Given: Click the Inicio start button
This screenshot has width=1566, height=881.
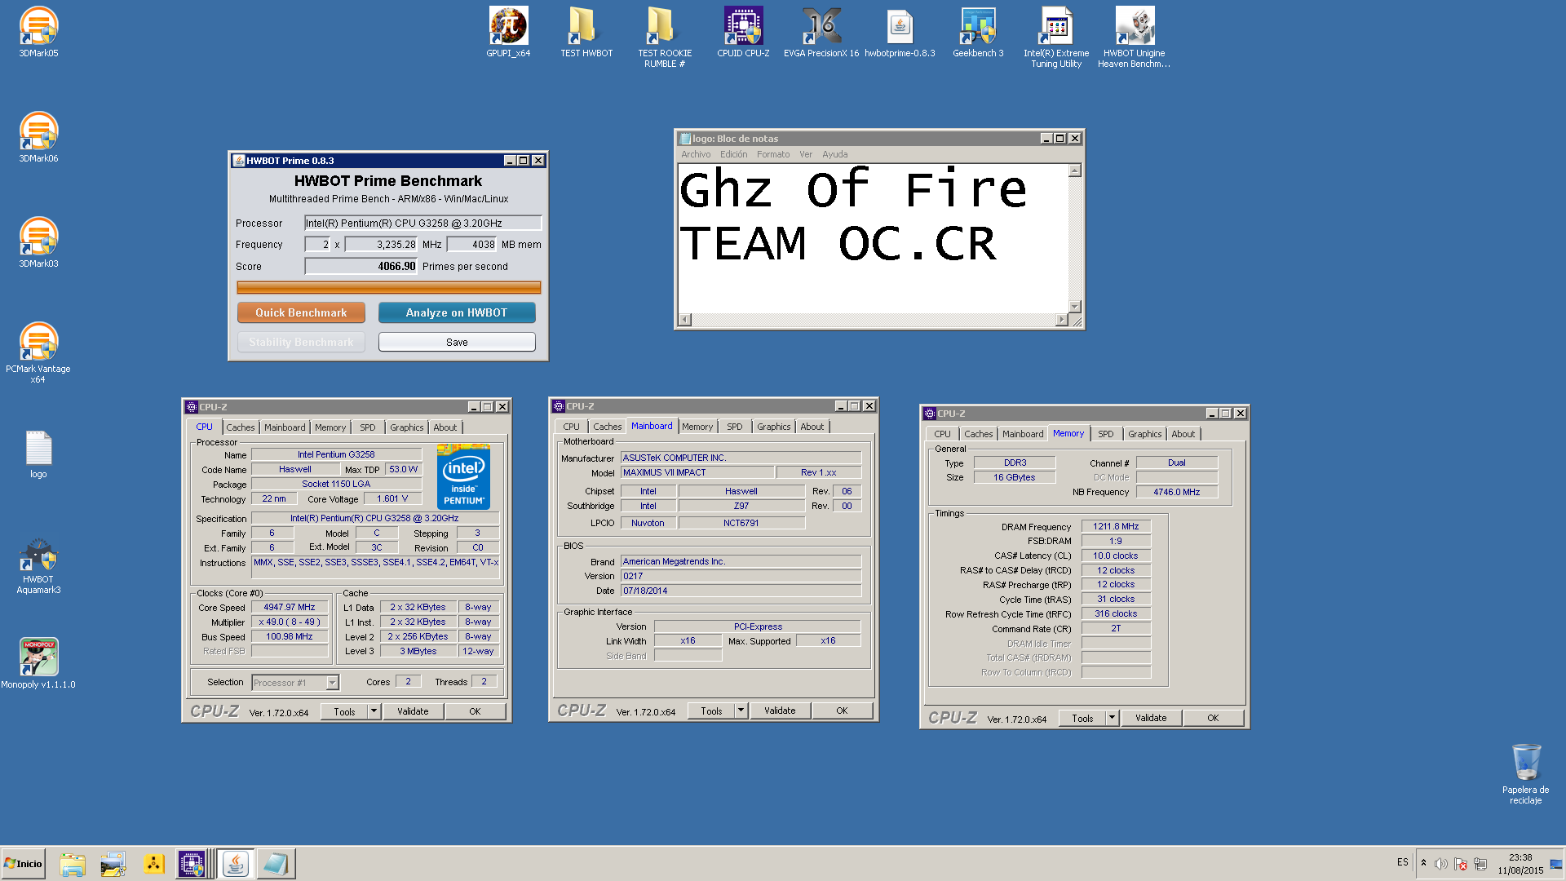Looking at the screenshot, I should click(x=23, y=864).
